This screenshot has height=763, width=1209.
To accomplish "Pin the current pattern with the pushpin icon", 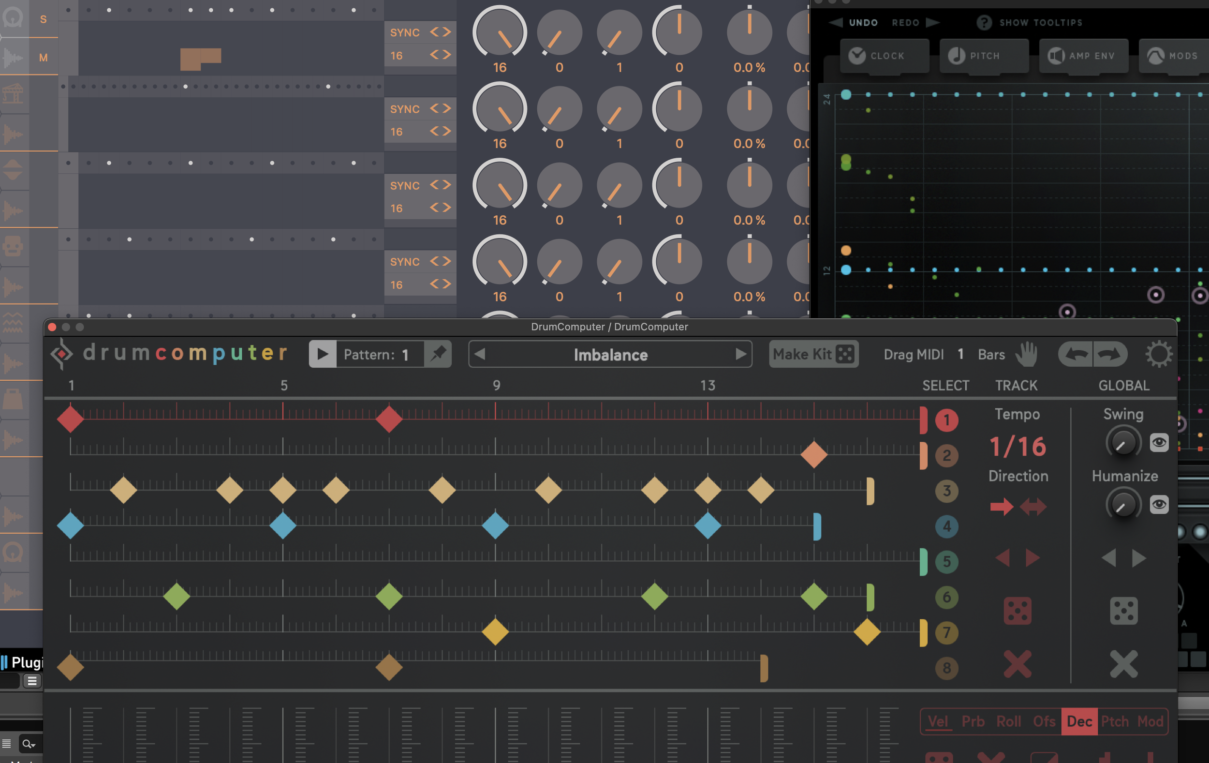I will point(438,354).
